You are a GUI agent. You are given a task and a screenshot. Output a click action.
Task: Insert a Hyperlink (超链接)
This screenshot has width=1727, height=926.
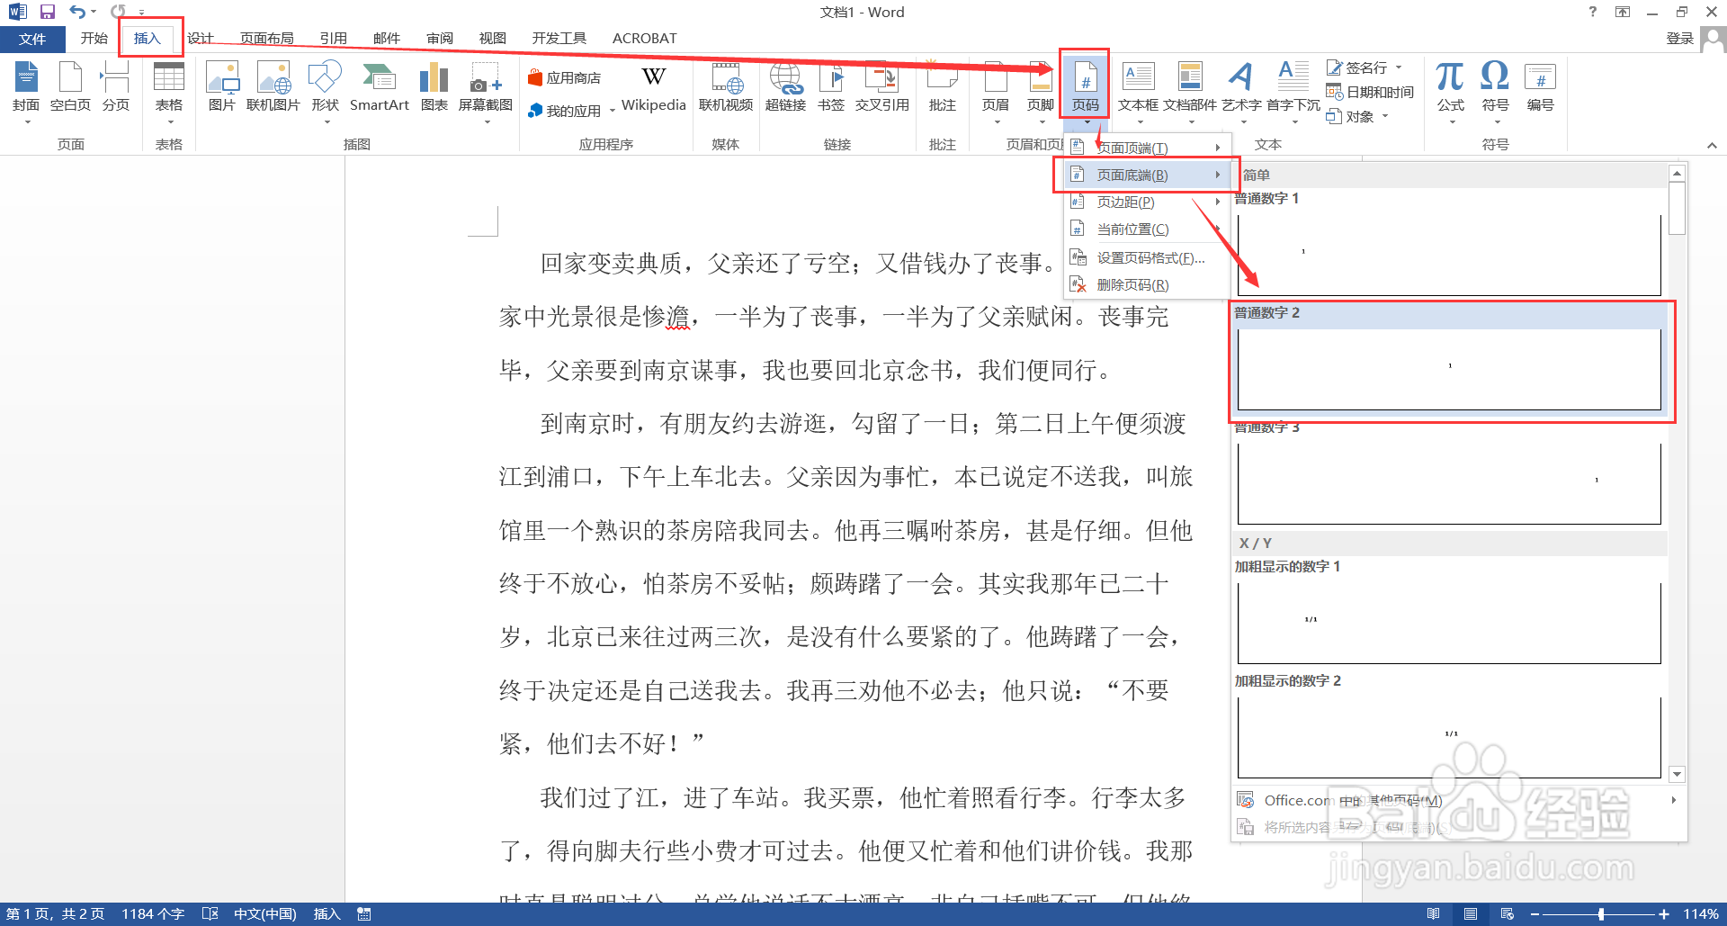pyautogui.click(x=785, y=88)
